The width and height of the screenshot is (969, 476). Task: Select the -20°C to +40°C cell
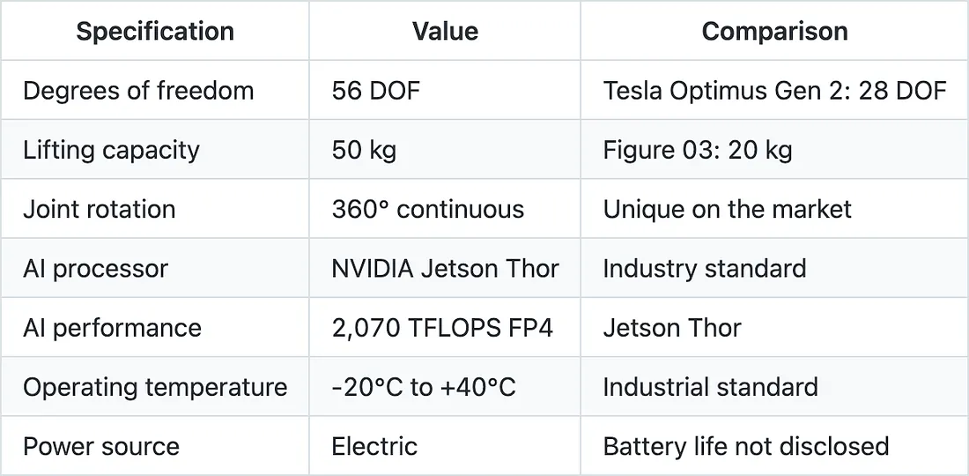(x=424, y=387)
